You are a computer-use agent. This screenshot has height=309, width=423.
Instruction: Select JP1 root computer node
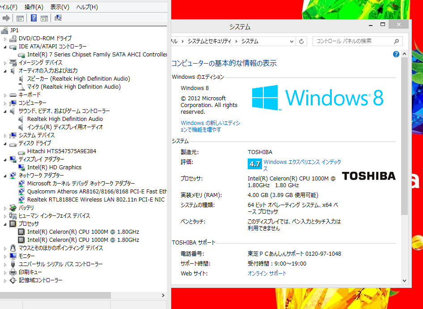[x=14, y=30]
